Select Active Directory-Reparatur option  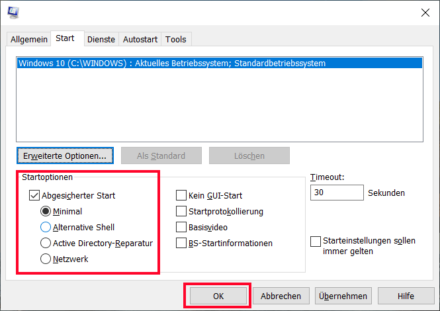coord(46,243)
